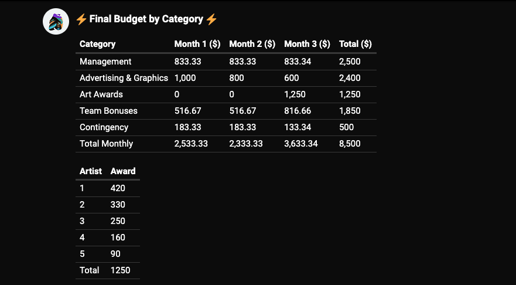Click the 'Artist' column header
516x285 pixels.
[x=91, y=171]
